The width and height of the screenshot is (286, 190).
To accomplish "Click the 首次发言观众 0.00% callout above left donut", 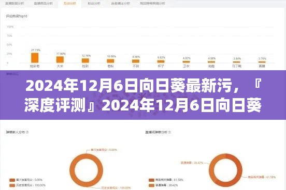I will point(104,150).
